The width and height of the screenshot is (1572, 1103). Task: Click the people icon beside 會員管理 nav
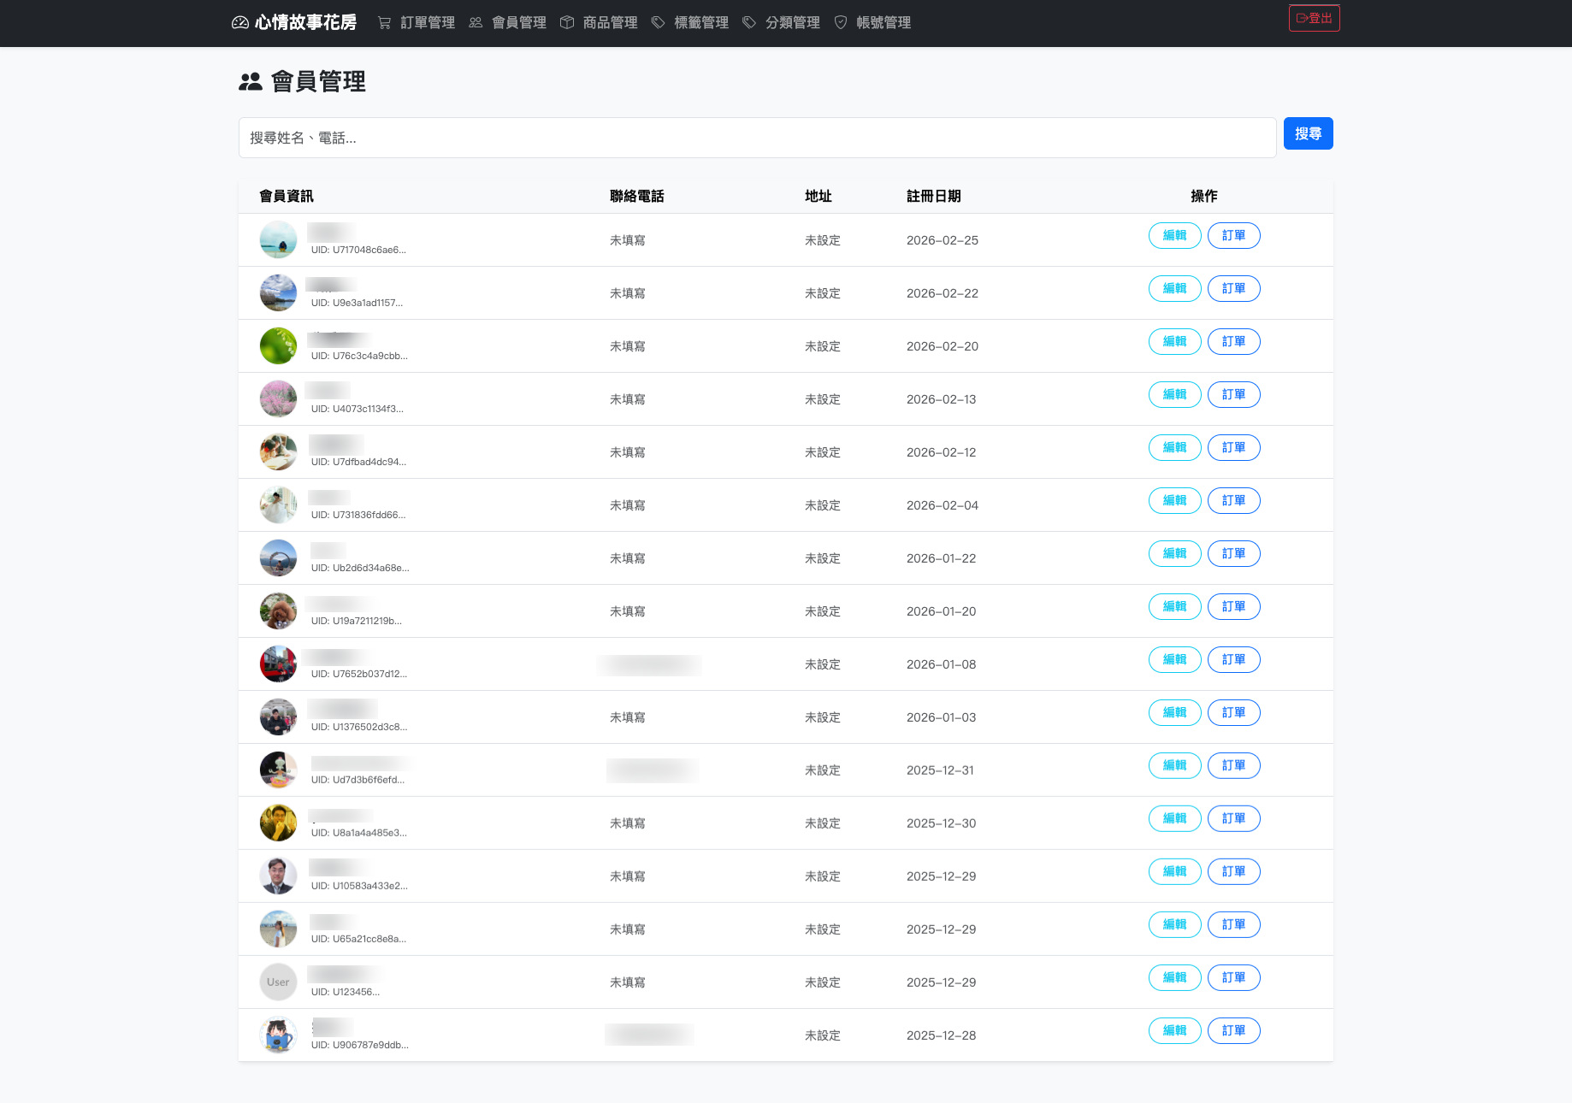coord(476,23)
